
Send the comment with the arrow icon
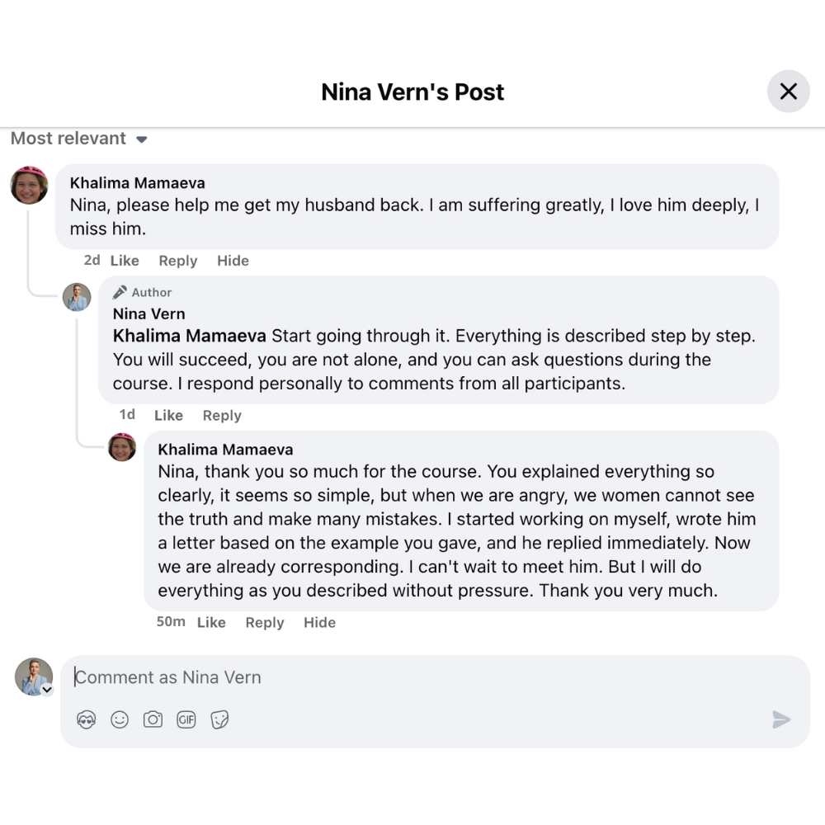[x=780, y=719]
